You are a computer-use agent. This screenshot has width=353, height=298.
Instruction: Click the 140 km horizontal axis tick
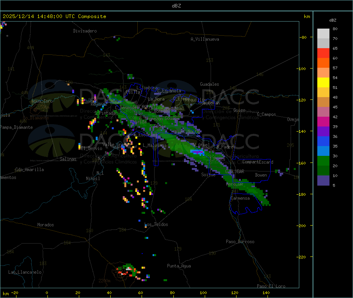point(266,293)
